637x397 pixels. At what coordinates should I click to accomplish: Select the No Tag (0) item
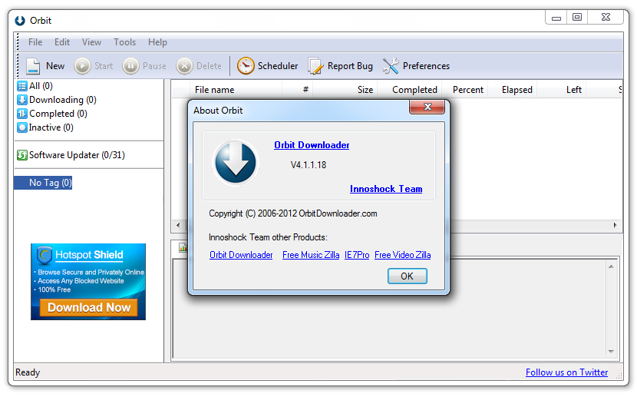click(51, 183)
